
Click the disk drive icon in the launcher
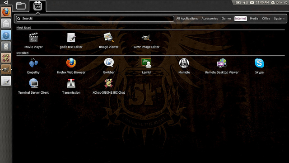(x=6, y=46)
